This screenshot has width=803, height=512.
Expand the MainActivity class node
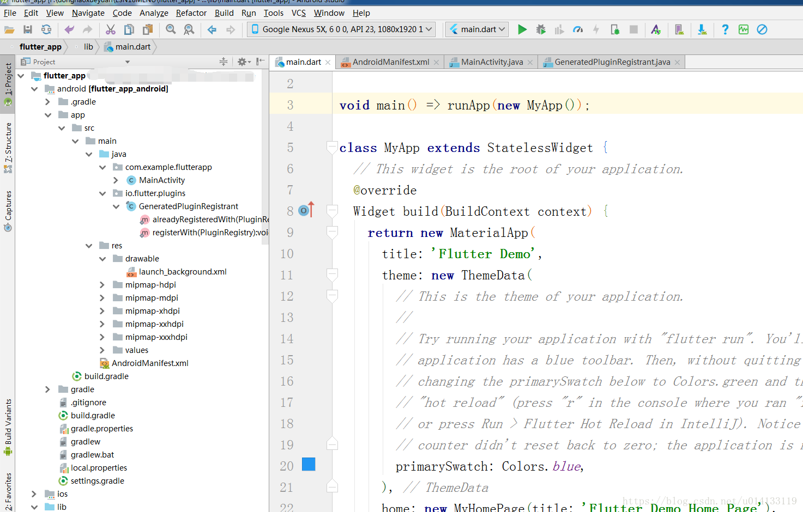pyautogui.click(x=116, y=180)
